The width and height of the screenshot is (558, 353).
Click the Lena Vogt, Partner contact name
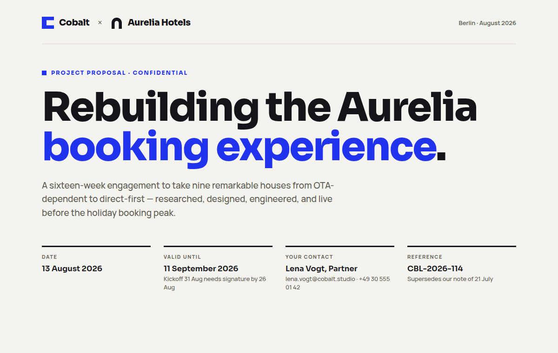pyautogui.click(x=321, y=268)
